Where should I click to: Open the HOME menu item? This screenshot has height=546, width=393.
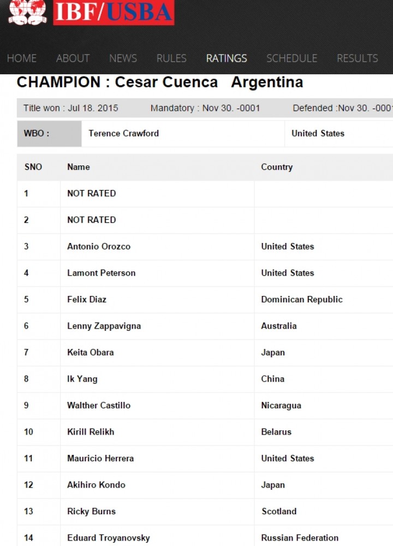(x=22, y=58)
